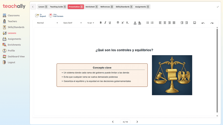Center align text
The width and height of the screenshot is (223, 125).
click(165, 23)
